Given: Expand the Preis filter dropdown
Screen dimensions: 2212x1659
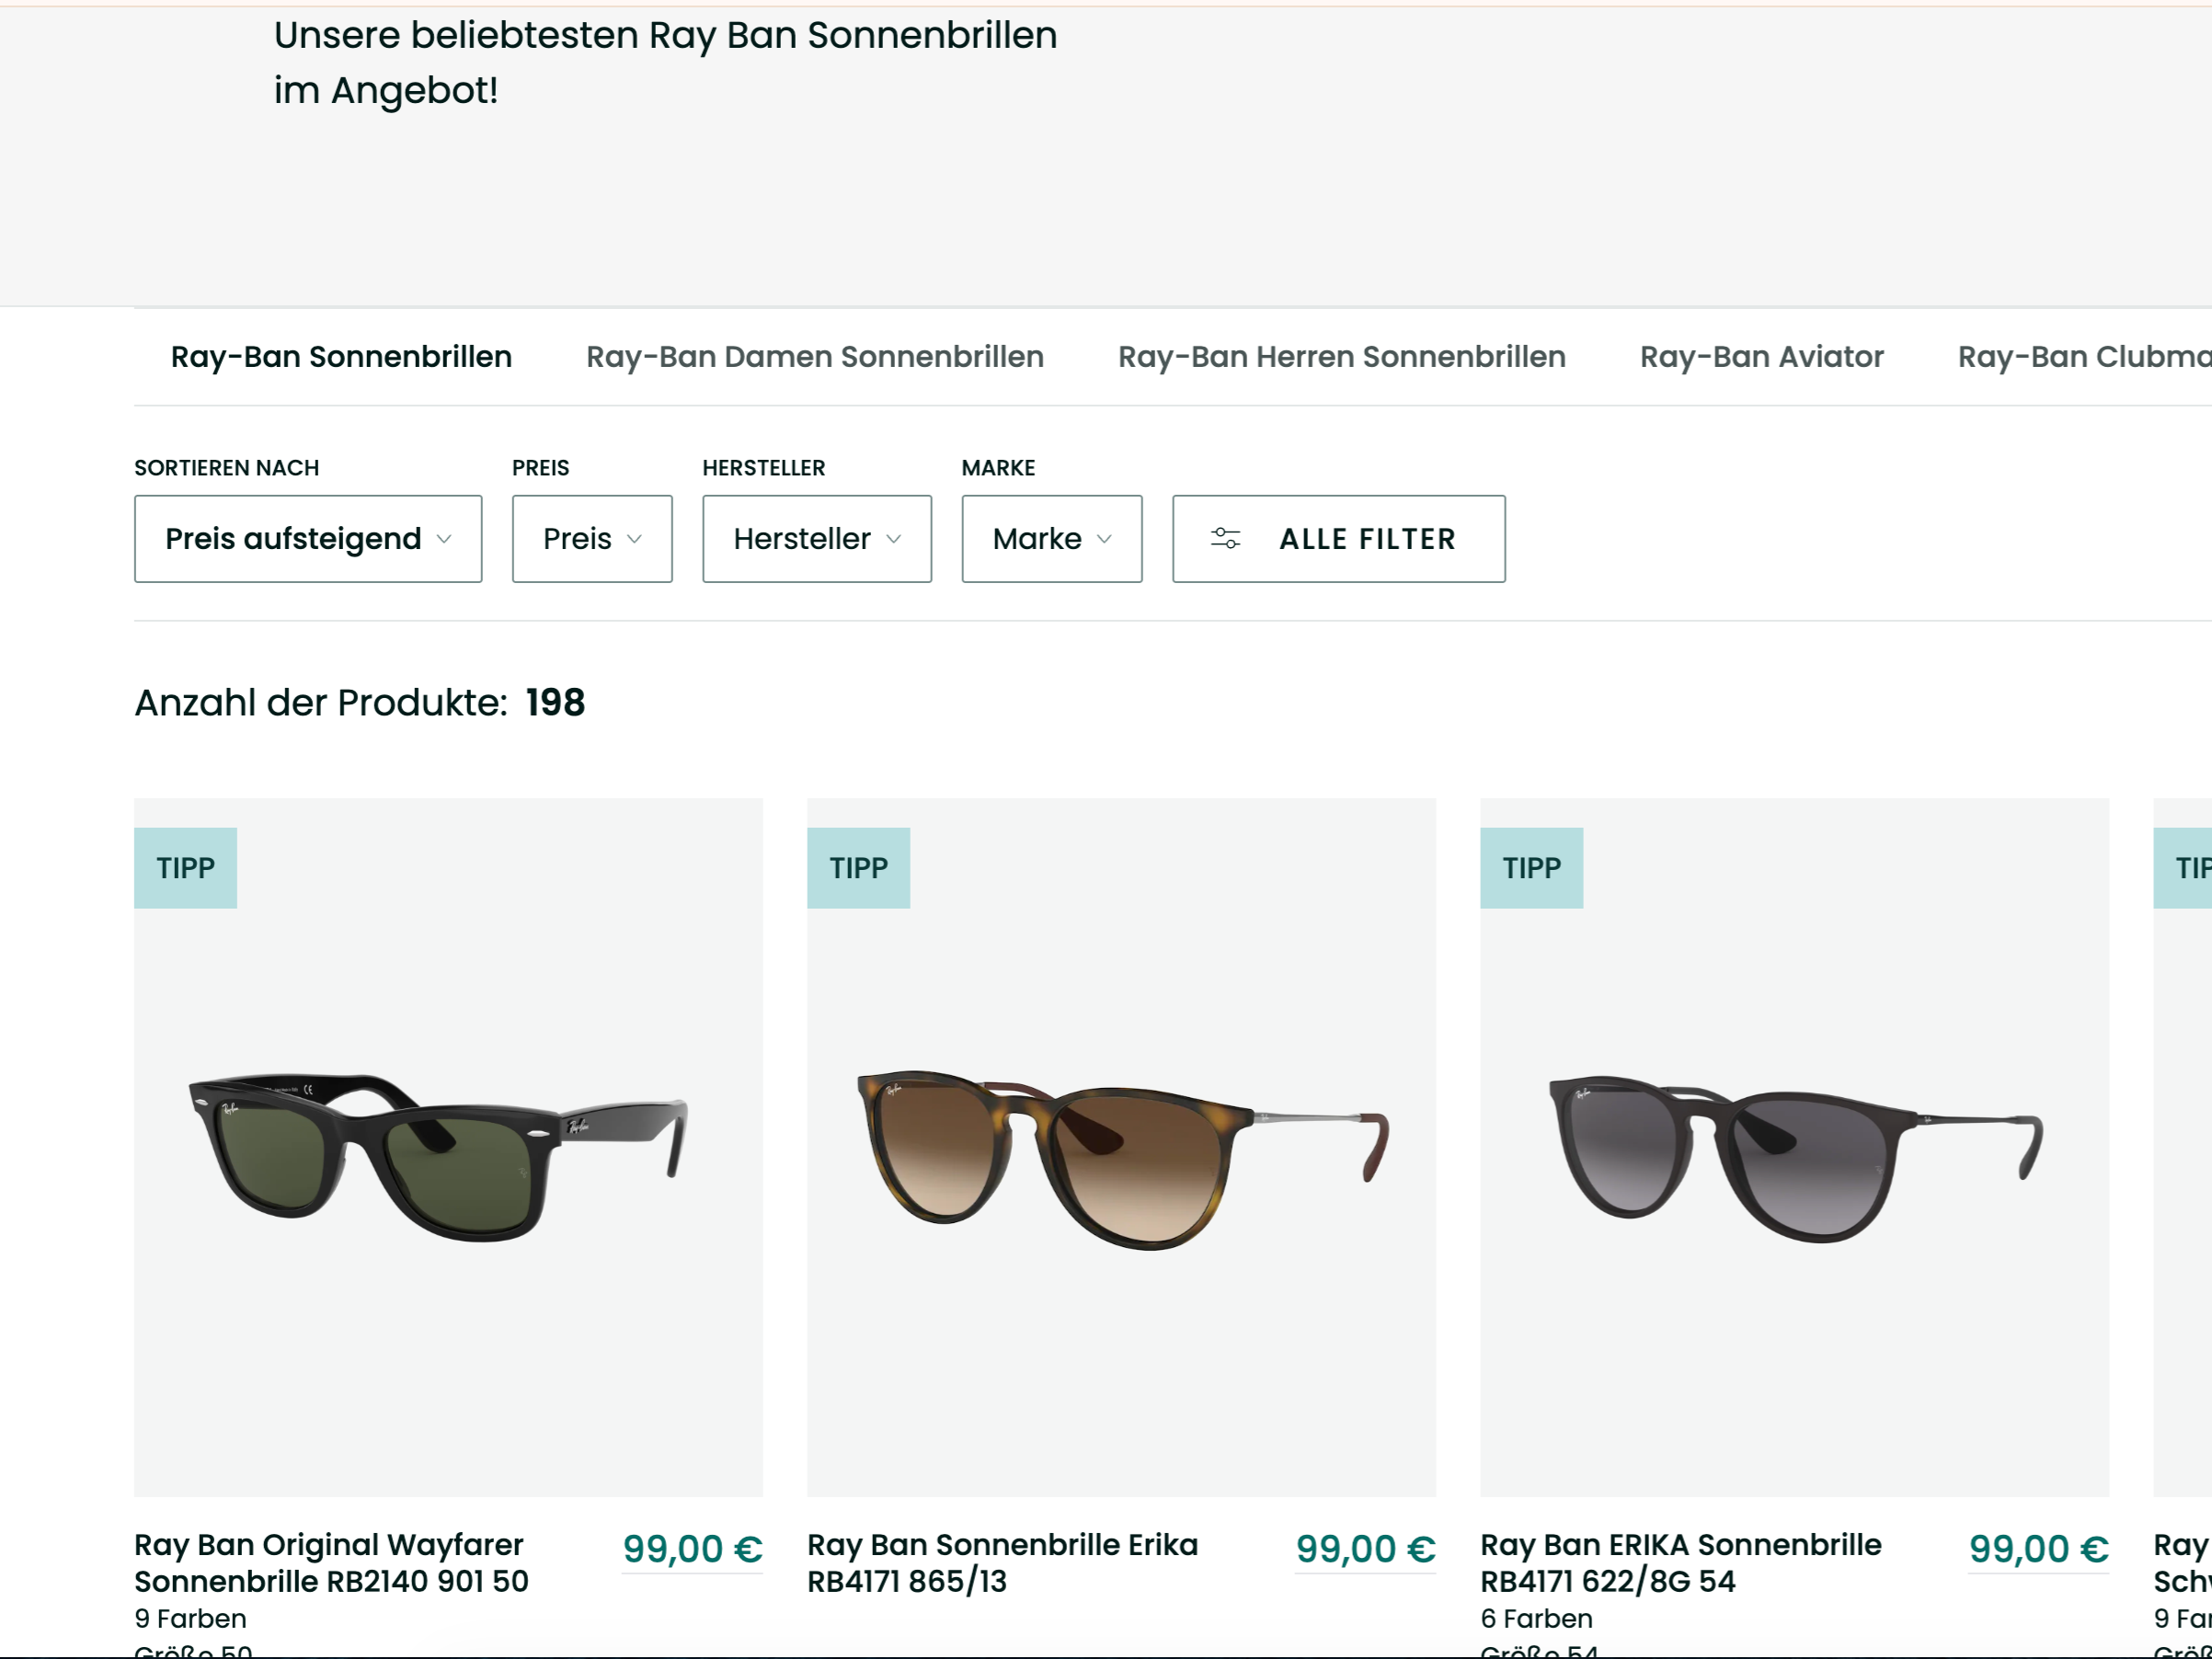Looking at the screenshot, I should point(592,539).
